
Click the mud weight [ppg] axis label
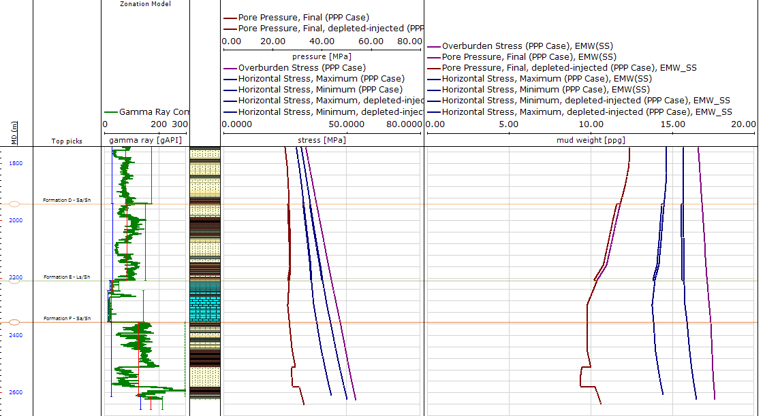(x=591, y=141)
